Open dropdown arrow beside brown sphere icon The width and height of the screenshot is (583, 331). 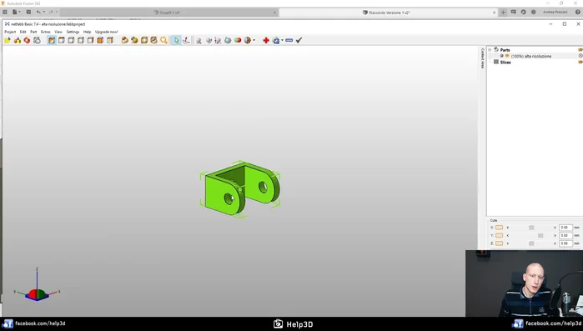click(254, 40)
